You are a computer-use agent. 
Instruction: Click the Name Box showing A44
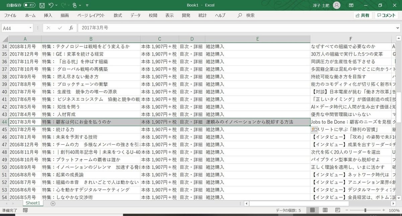click(15, 28)
